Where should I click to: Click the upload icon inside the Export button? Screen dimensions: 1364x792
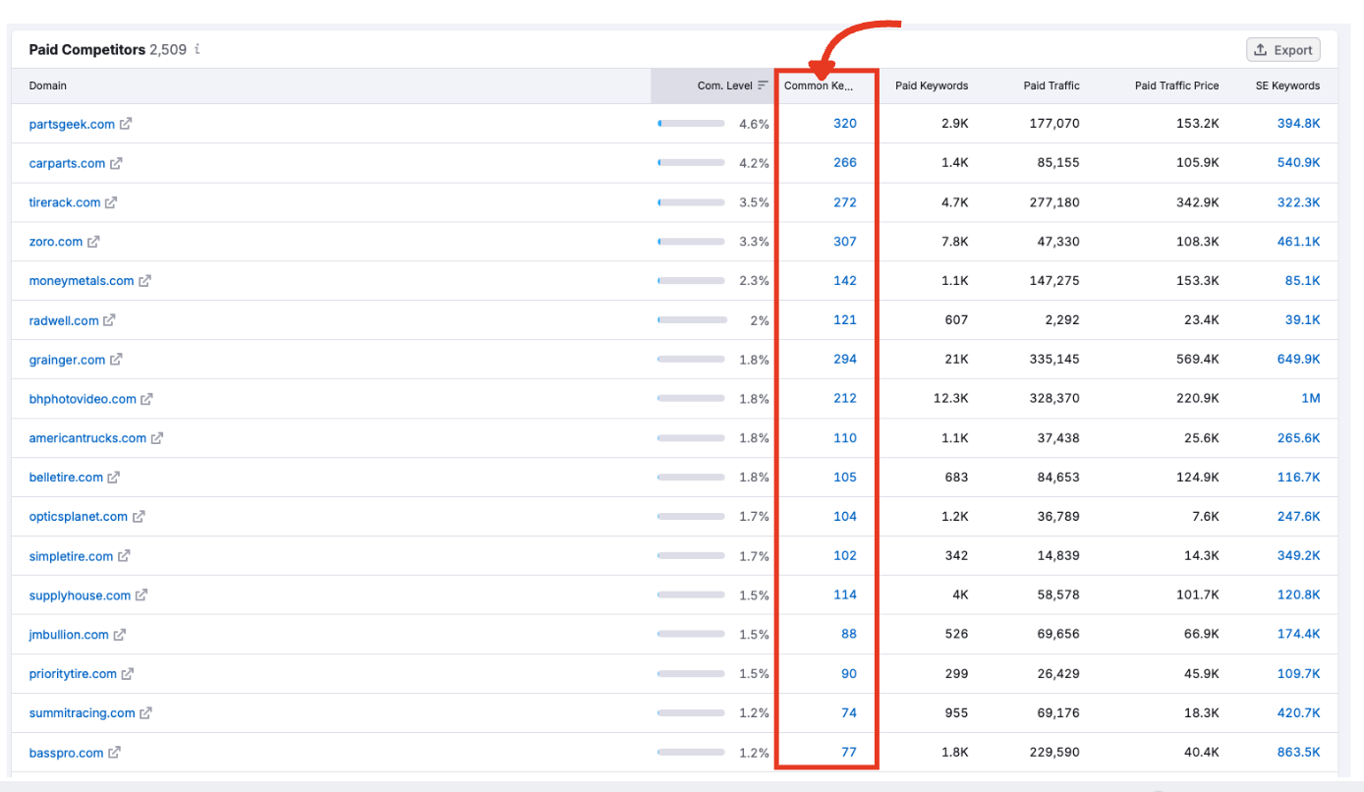(x=1259, y=49)
